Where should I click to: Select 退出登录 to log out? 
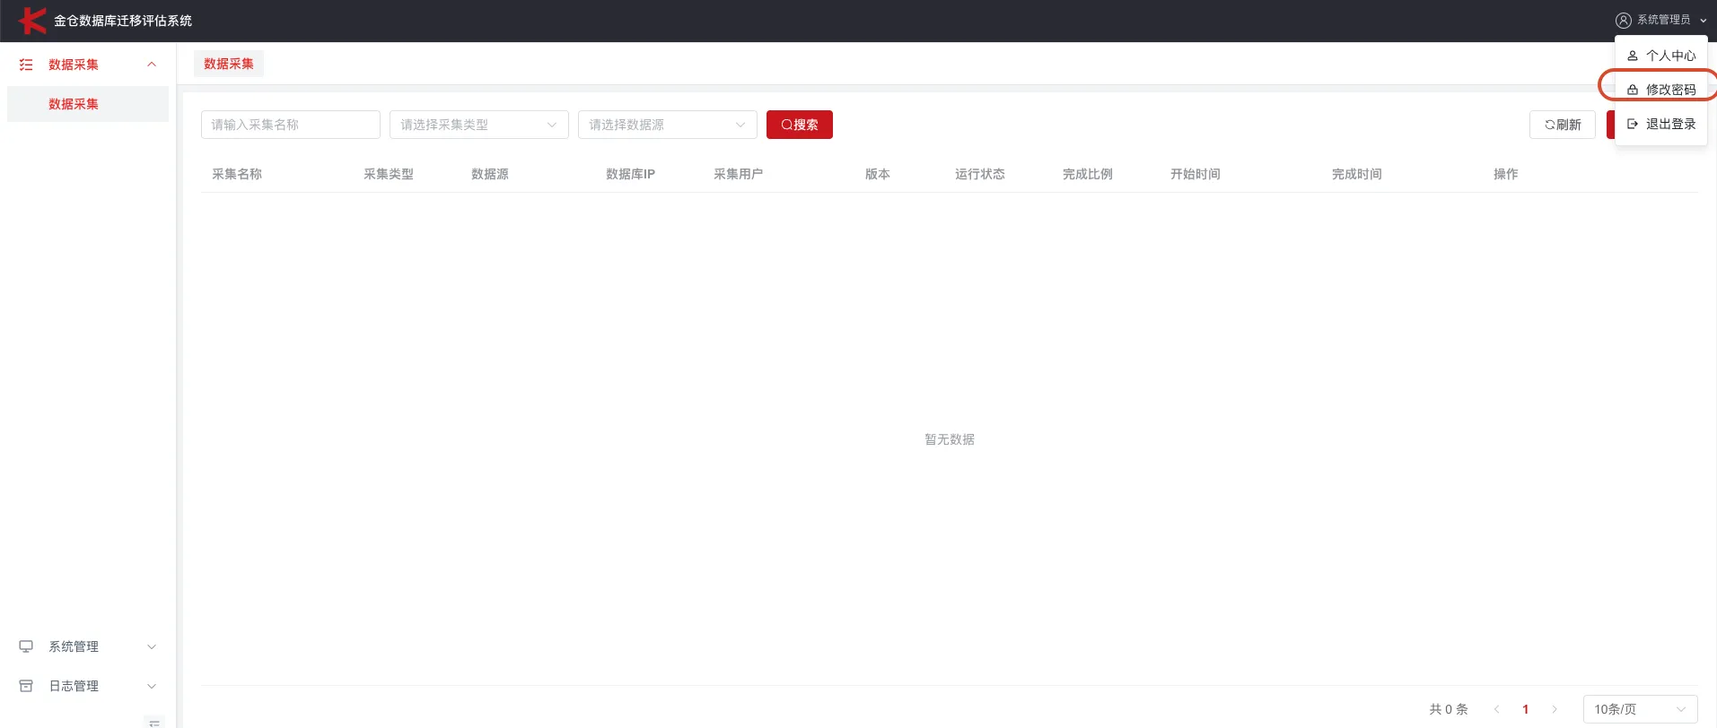(x=1661, y=124)
